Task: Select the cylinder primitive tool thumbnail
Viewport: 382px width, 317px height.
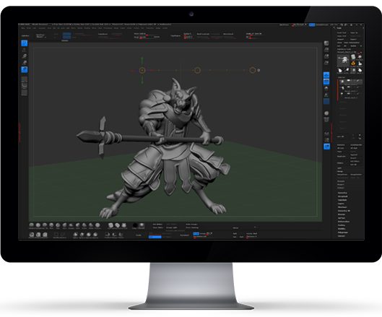Action: pyautogui.click(x=353, y=57)
